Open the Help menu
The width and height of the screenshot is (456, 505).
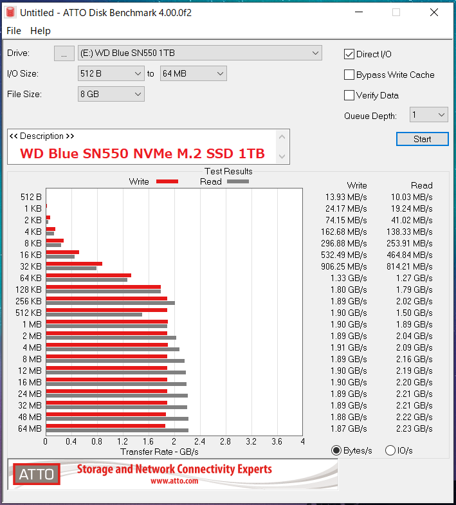41,31
